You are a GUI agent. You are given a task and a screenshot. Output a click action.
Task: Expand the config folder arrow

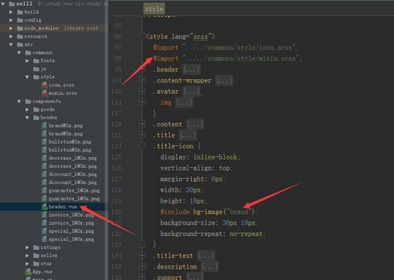click(11, 20)
